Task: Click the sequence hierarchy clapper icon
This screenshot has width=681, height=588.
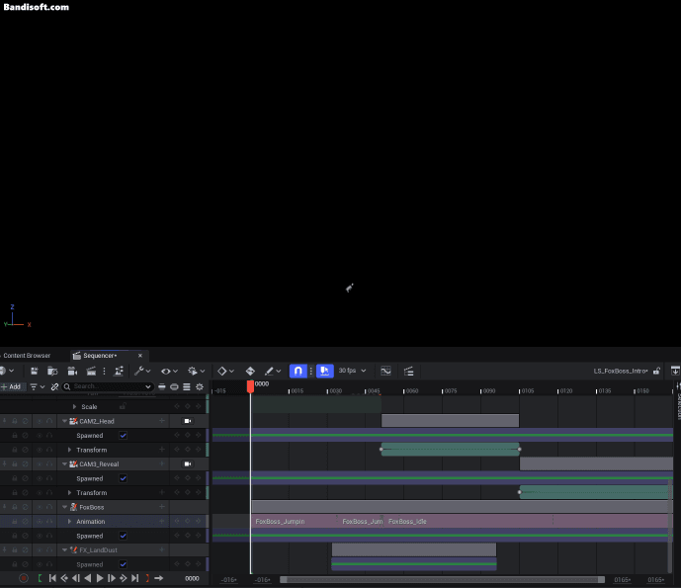Action: click(x=408, y=371)
